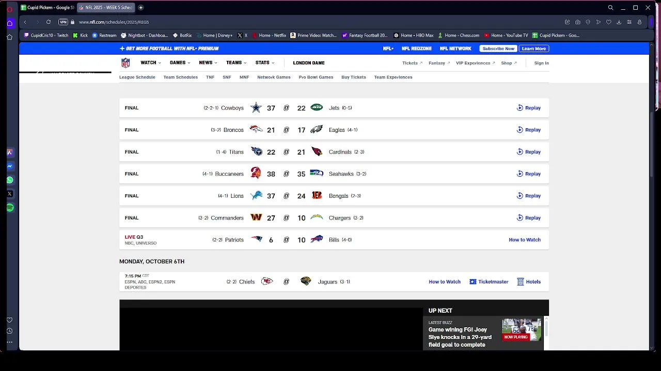
Task: Click the Up Next video thumbnail
Action: (x=522, y=330)
